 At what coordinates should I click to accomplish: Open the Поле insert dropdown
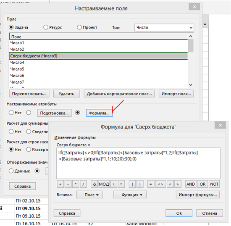89,194
